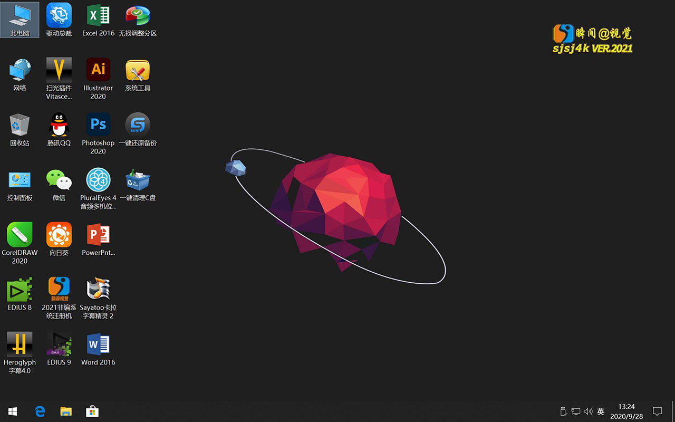Select the Illustrator 2020 shortcut

98,79
